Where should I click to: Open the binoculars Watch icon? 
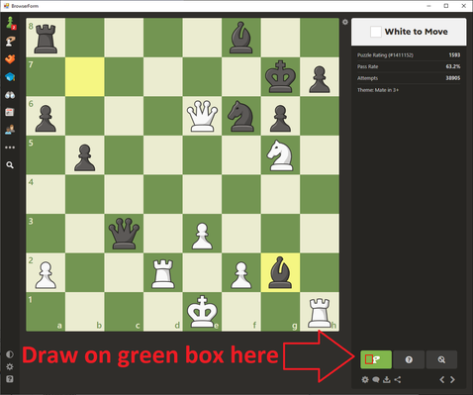[x=10, y=95]
